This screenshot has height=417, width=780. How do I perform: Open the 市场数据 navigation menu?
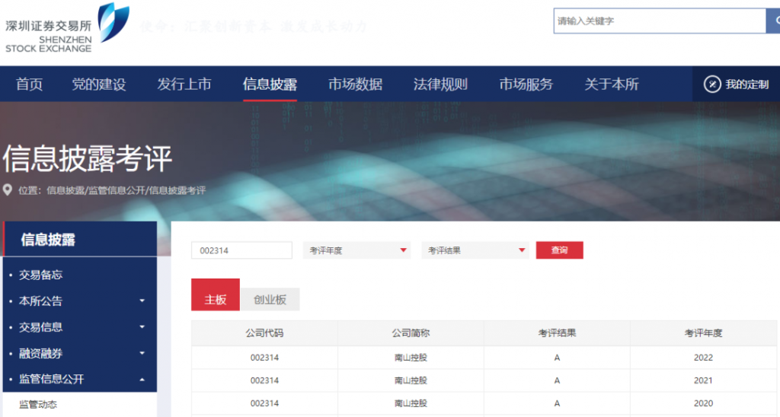coord(355,84)
